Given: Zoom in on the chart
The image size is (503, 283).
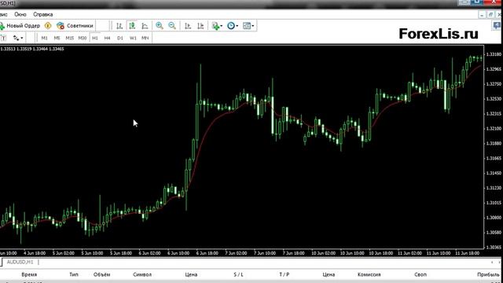Looking at the screenshot, I should (159, 26).
